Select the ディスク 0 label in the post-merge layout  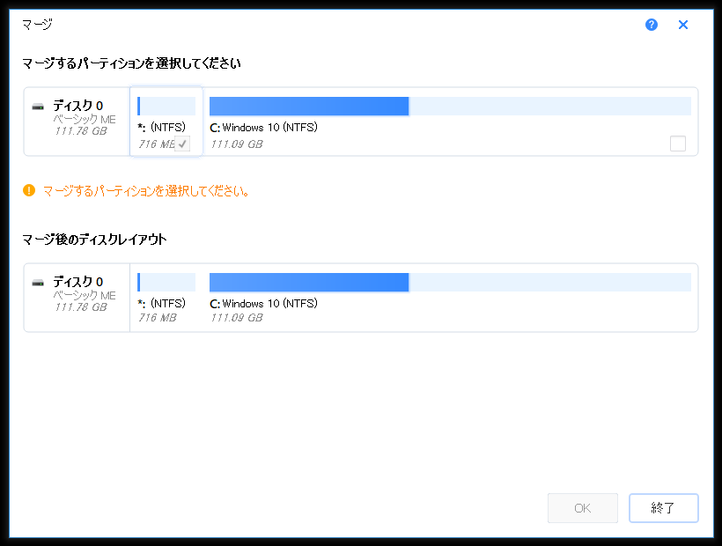[x=77, y=282]
